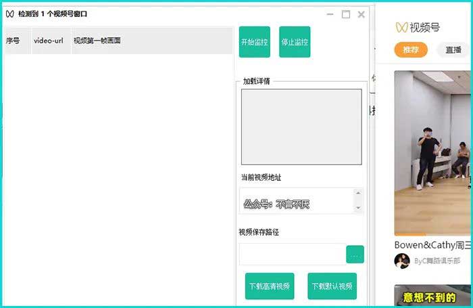Click the 视频保存路径 input field

292,255
